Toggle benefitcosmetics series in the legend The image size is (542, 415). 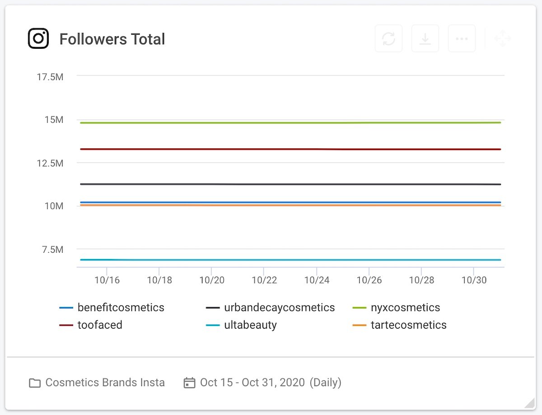[121, 308]
